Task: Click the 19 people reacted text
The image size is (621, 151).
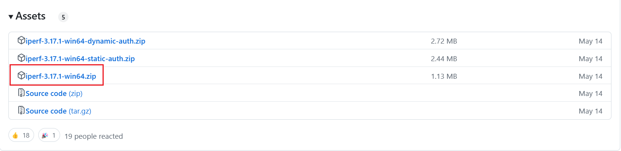Action: click(x=94, y=136)
